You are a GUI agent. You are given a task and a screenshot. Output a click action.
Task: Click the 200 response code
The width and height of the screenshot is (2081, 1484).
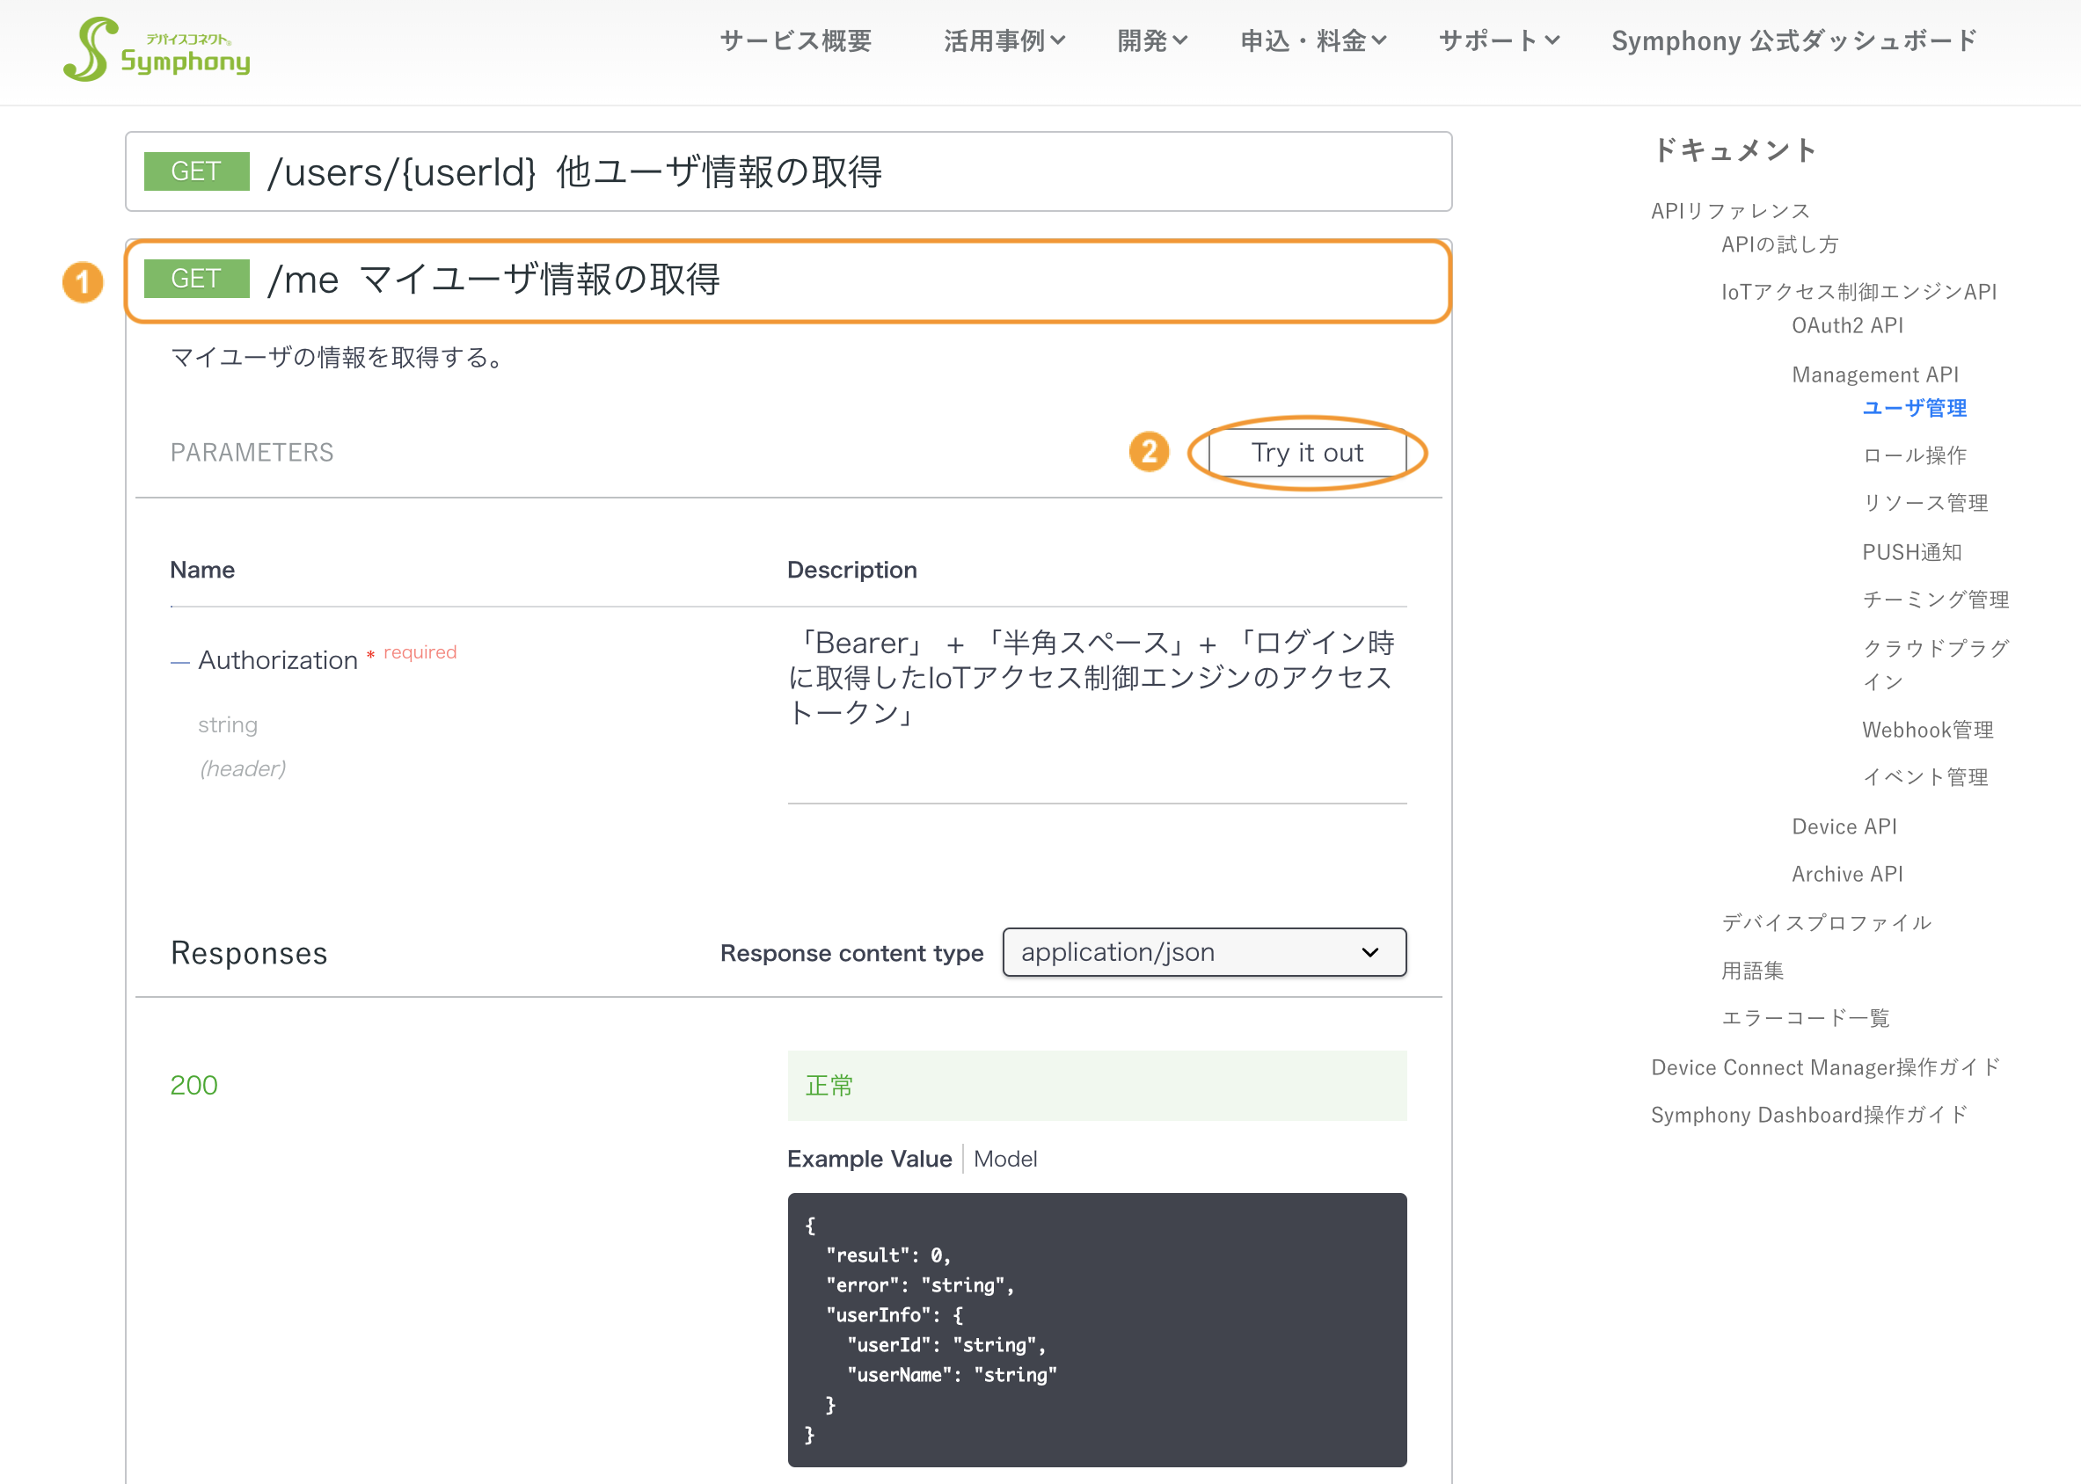(193, 1085)
